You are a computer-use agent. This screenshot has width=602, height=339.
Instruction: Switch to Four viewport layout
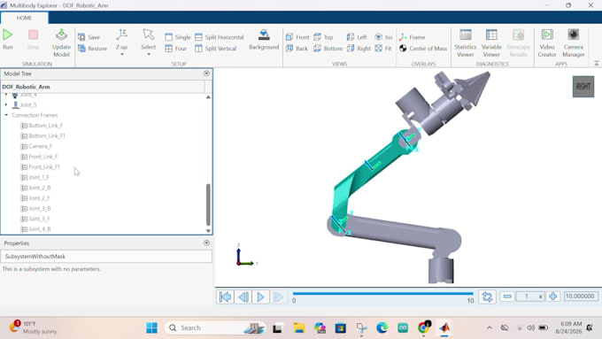[x=176, y=49]
